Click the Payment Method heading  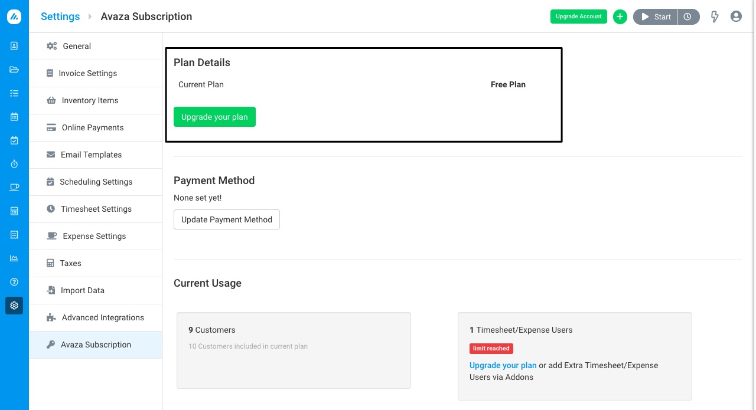pyautogui.click(x=214, y=181)
